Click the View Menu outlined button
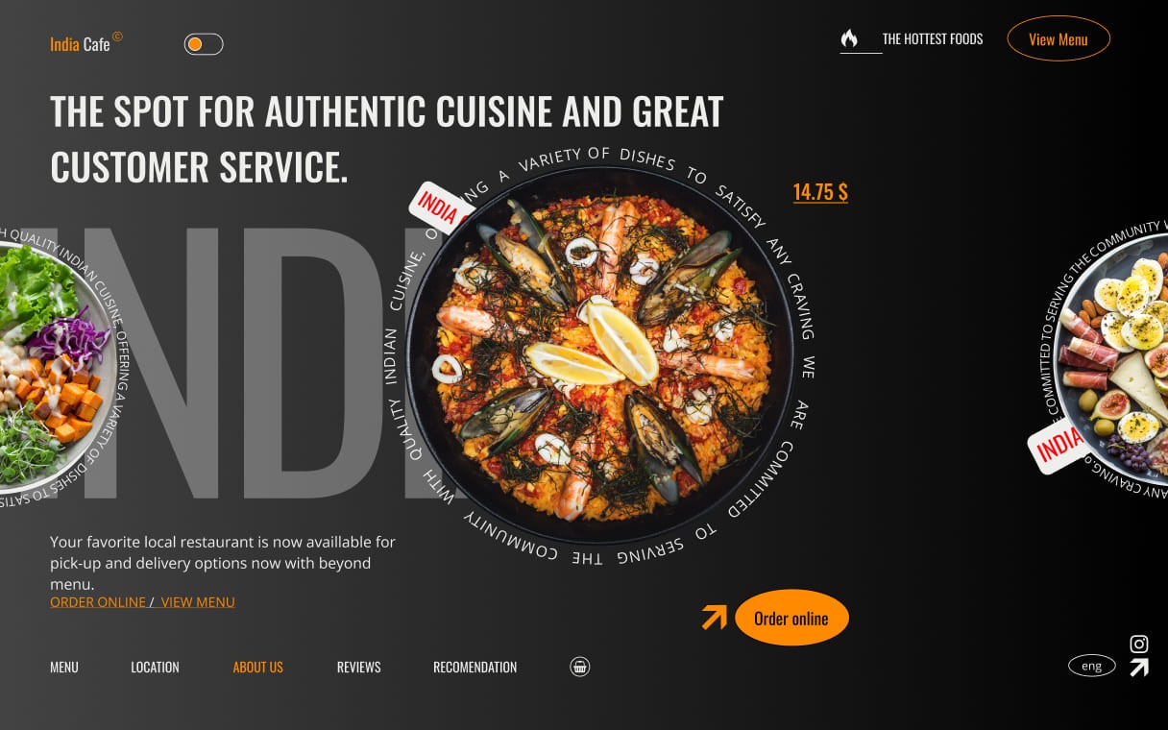This screenshot has width=1168, height=730. (1058, 39)
